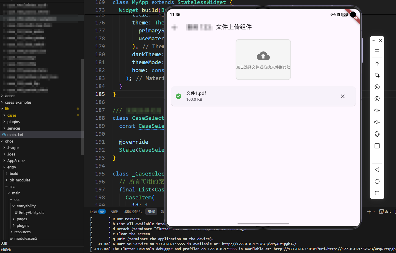
Task: Expand the cases folder
Action: pos(12,115)
